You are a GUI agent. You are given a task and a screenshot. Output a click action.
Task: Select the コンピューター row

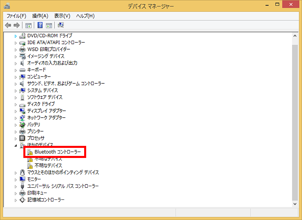click(x=39, y=77)
